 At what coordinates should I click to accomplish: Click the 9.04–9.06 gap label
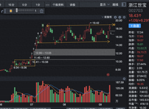click(x=20, y=68)
